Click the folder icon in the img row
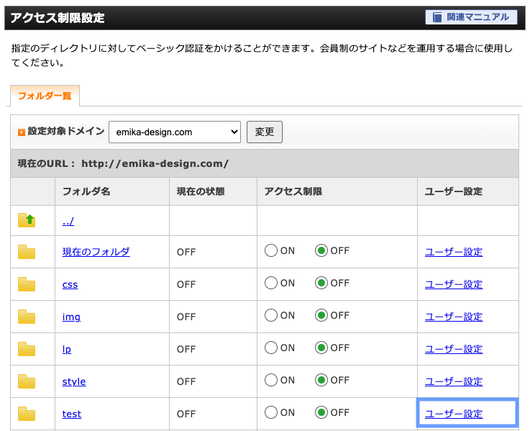Screen dimensions: 530x431 click(27, 317)
